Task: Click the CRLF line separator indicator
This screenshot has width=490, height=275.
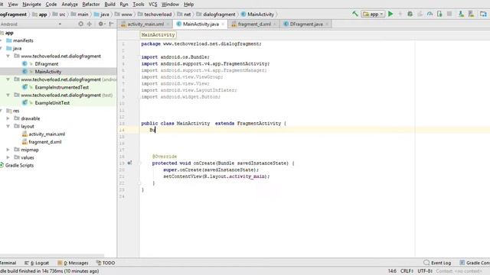Action: (407, 271)
